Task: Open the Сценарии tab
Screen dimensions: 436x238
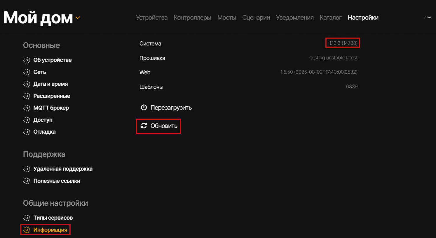Action: pos(256,17)
